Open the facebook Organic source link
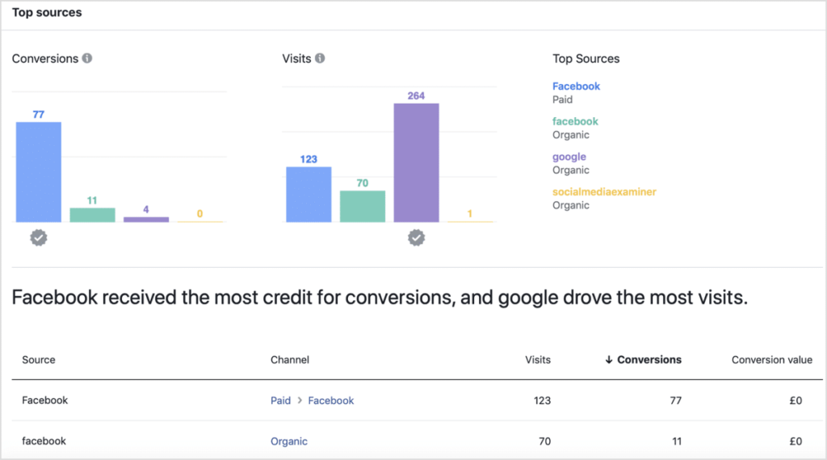 point(575,122)
